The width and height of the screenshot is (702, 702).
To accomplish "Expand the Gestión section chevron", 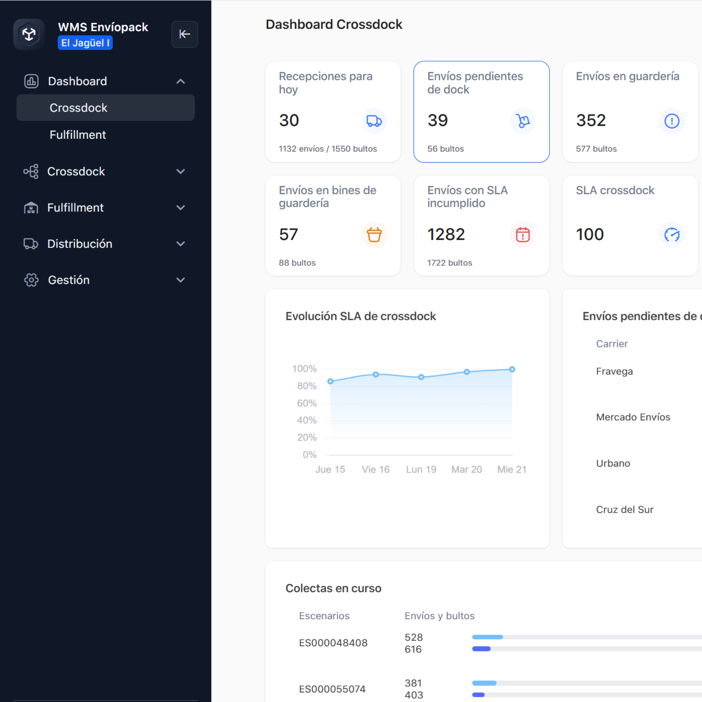I will tap(181, 280).
